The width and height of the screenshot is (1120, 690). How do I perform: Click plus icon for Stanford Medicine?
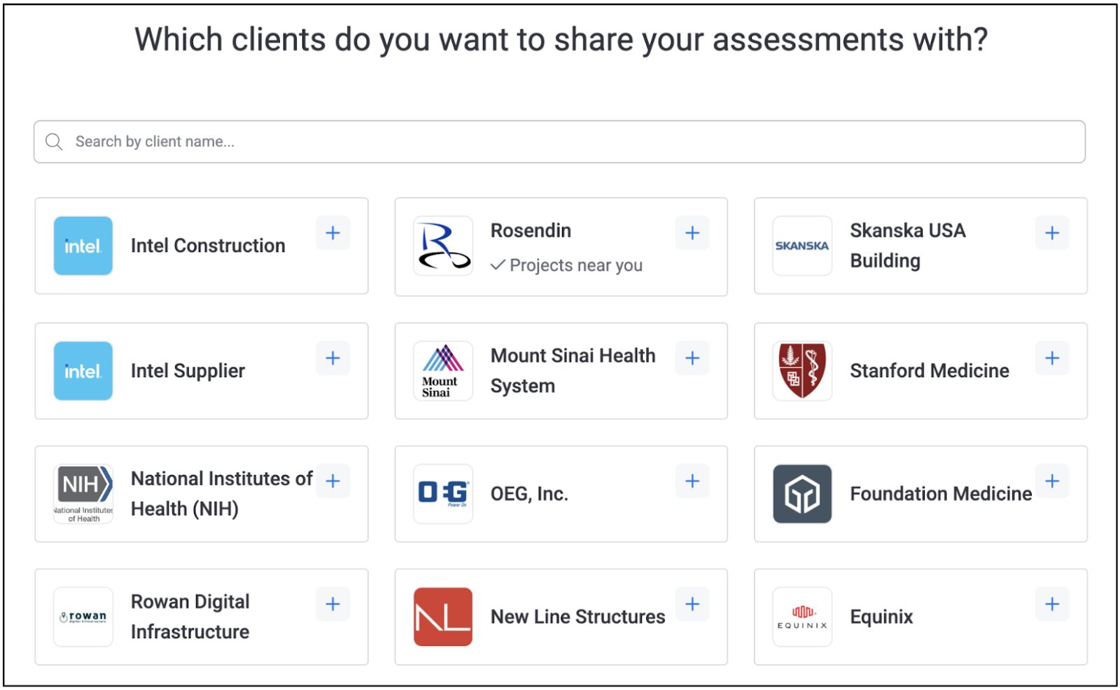[1052, 358]
